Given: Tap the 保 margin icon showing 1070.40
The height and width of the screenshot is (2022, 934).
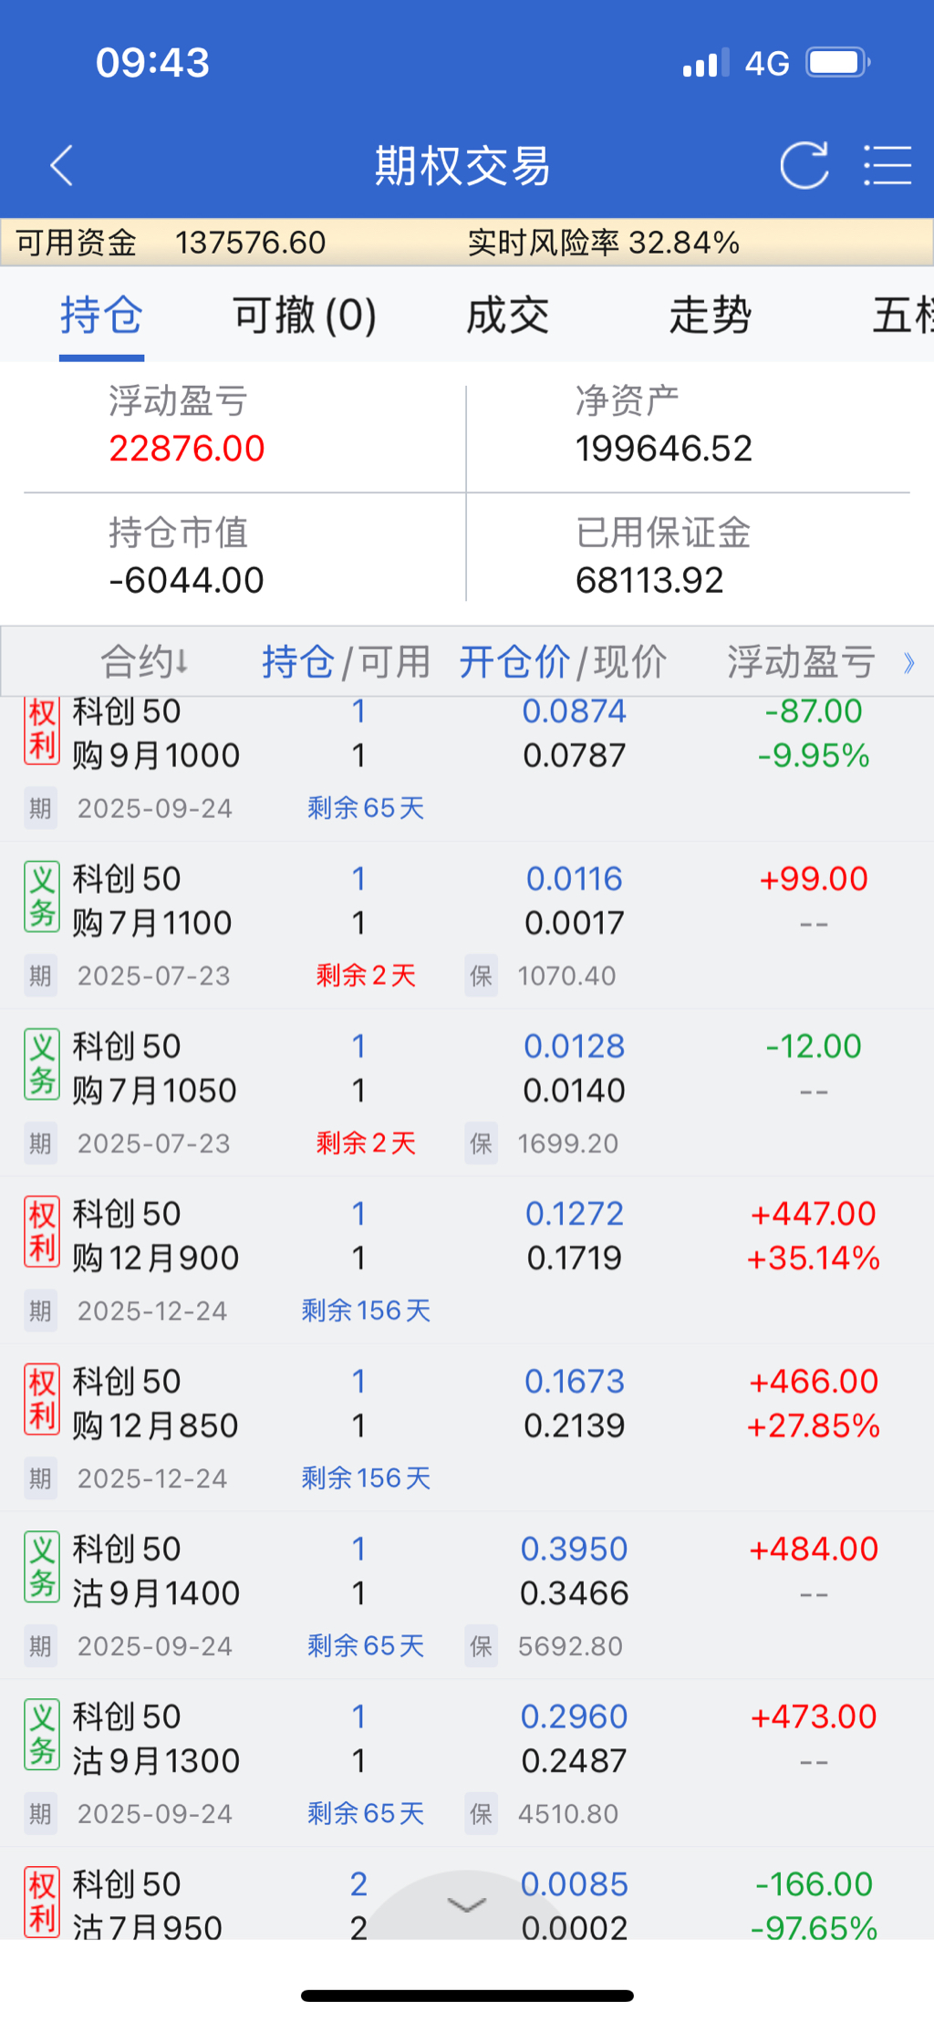Looking at the screenshot, I should click(x=482, y=976).
